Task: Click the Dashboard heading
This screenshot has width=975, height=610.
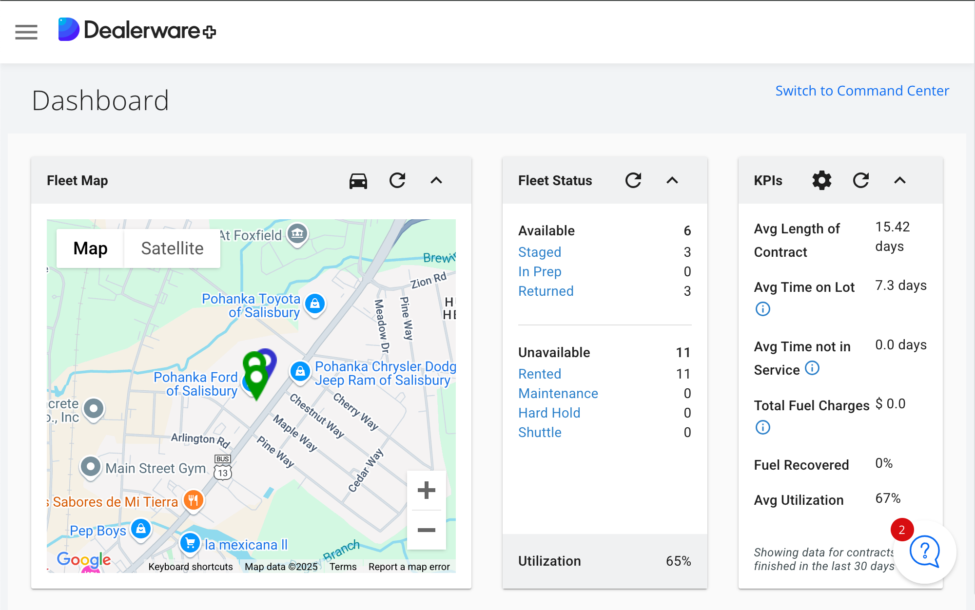Action: click(100, 101)
